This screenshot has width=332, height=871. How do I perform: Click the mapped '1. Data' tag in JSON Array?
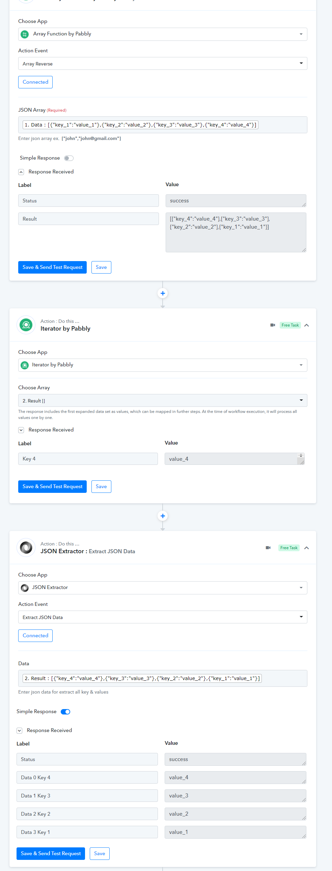pos(141,125)
